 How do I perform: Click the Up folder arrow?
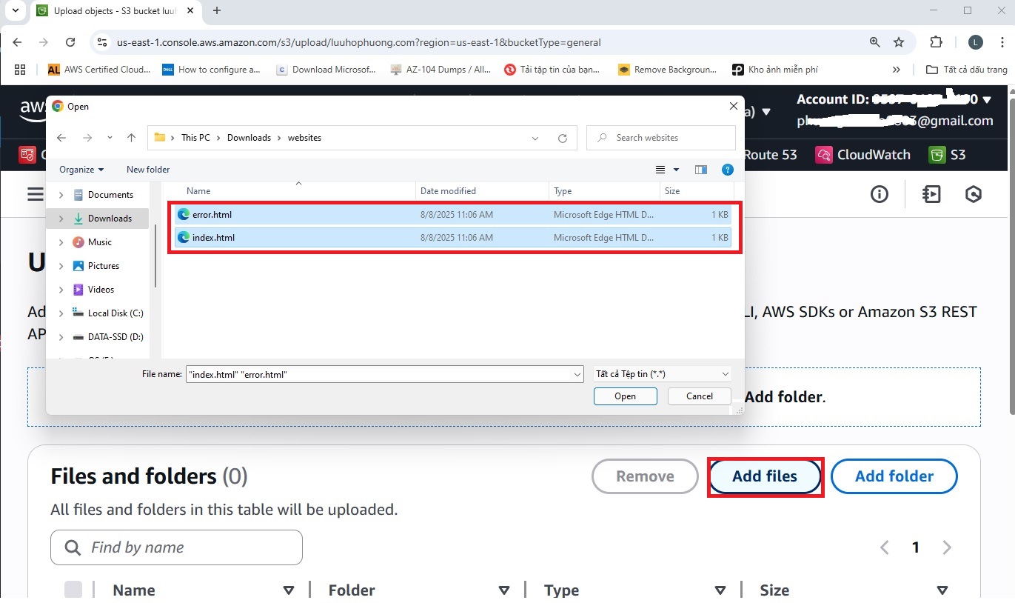(x=131, y=138)
